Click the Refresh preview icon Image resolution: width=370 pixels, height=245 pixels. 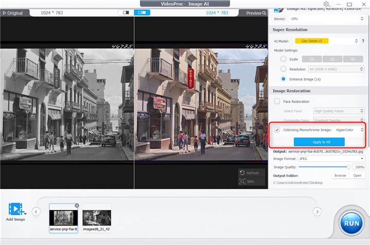[x=242, y=173]
